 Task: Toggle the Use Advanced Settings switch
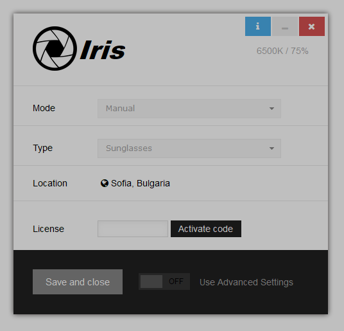tap(164, 282)
